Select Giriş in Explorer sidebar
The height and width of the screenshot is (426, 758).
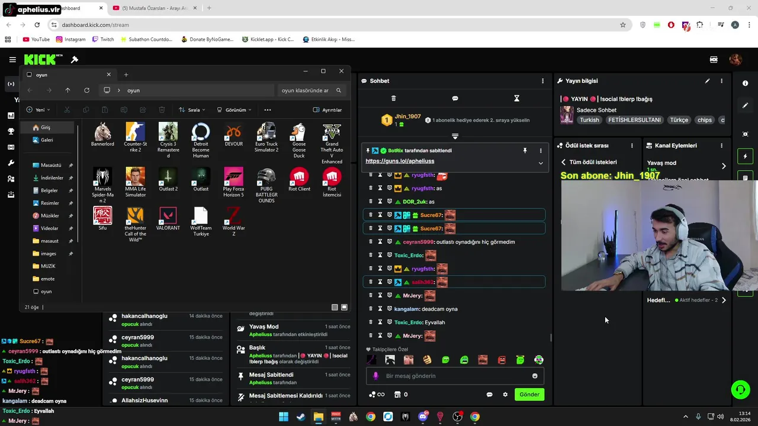click(x=47, y=127)
